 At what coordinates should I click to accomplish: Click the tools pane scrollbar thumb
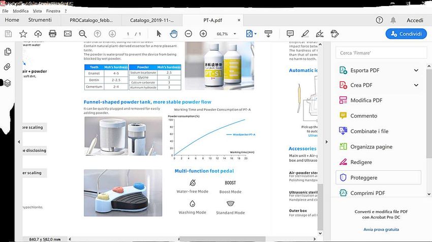coord(429,113)
